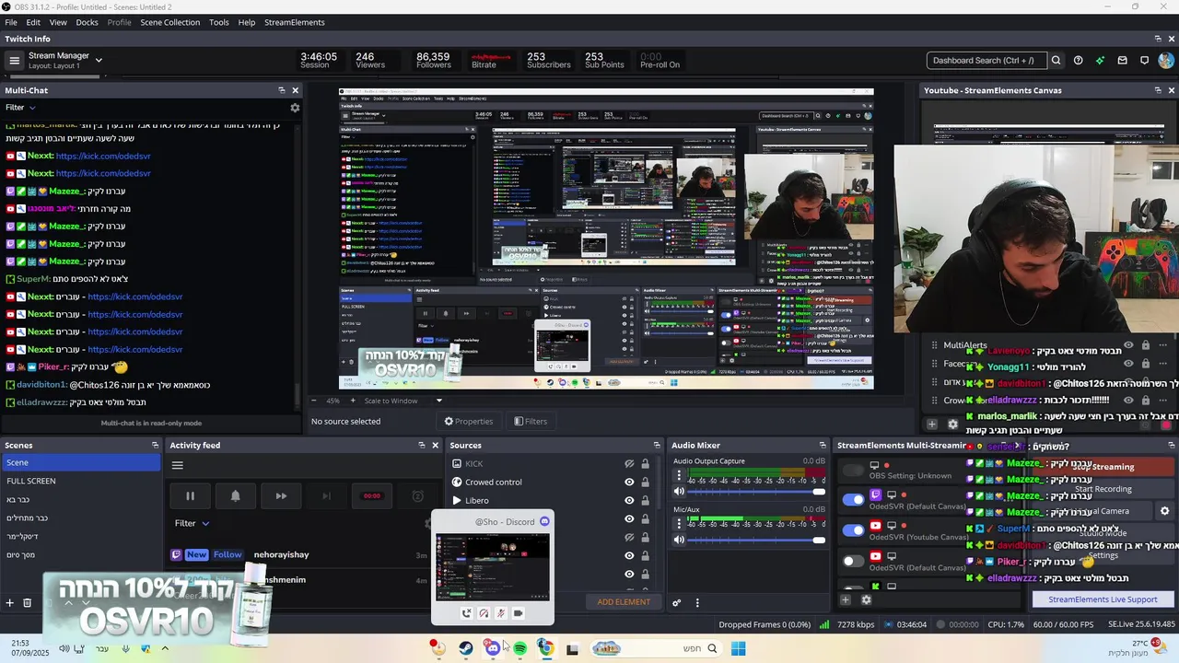Click the Windows Start button
This screenshot has width=1179, height=663.
738,648
